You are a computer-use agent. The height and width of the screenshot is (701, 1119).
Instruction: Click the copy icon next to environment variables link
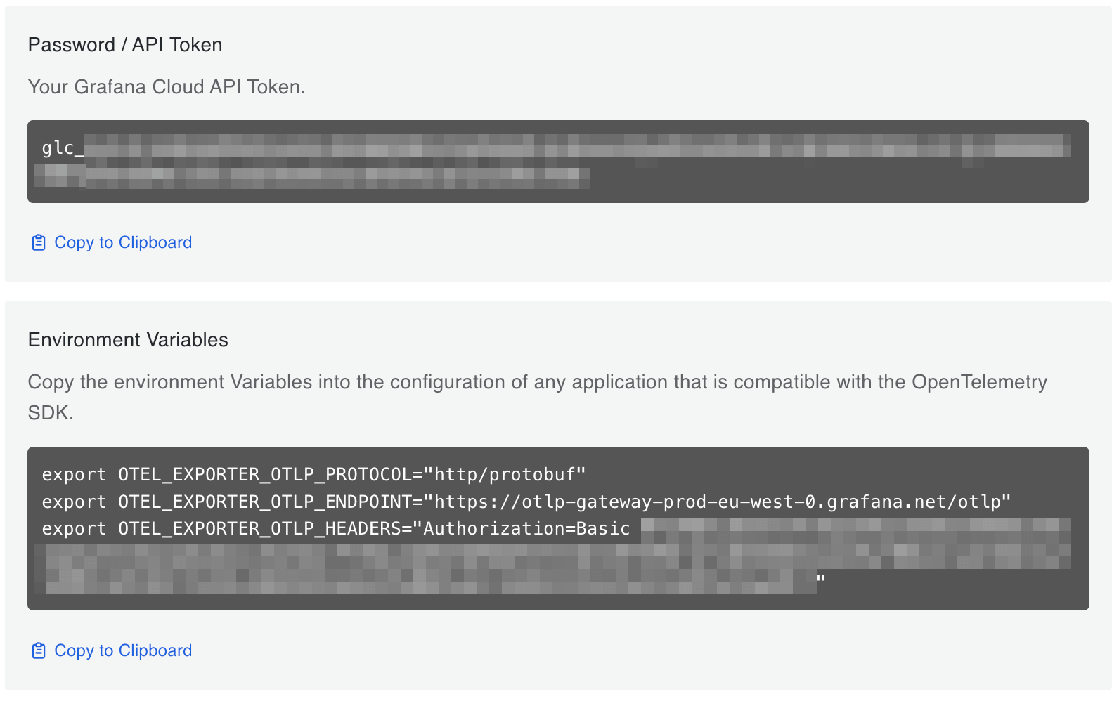point(39,650)
